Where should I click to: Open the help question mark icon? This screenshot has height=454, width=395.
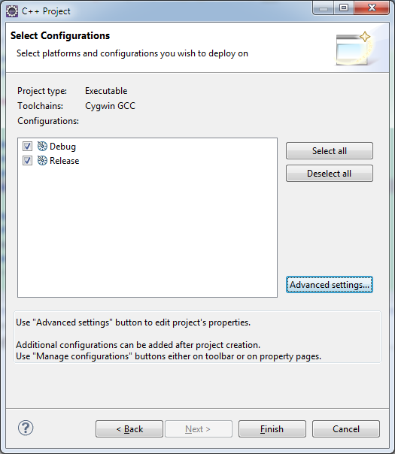[26, 428]
